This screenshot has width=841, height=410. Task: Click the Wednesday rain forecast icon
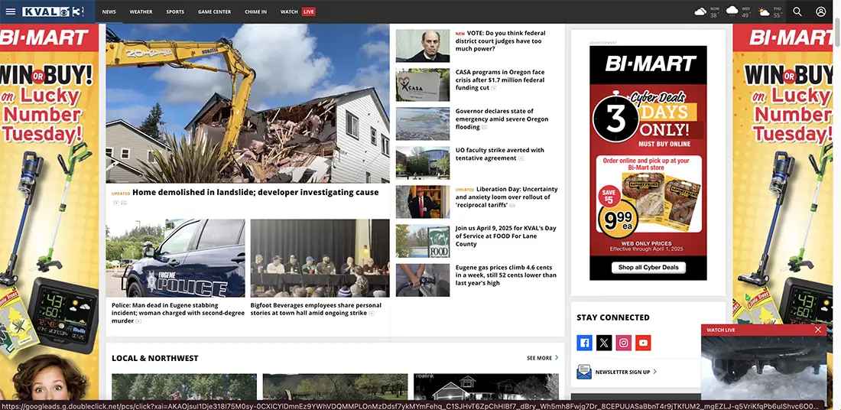(x=732, y=11)
